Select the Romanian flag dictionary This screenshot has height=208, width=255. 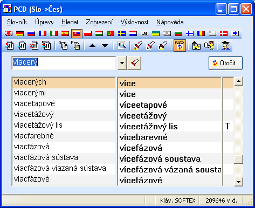[201, 33]
